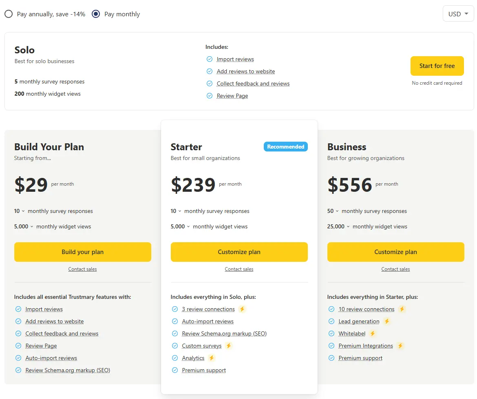Image resolution: width=477 pixels, height=399 pixels.
Task: Click the checkmark icon beside Import reviews in Solo
Action: tap(209, 59)
